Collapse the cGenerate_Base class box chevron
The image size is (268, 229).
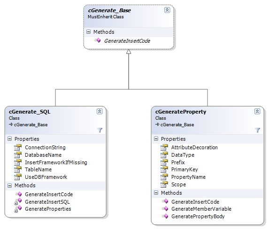[x=167, y=10]
